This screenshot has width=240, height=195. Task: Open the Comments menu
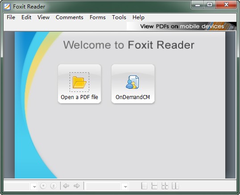click(70, 17)
